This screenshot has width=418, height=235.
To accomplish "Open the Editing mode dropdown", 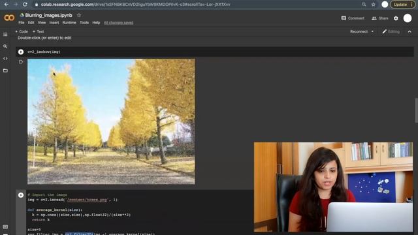I will point(391,31).
